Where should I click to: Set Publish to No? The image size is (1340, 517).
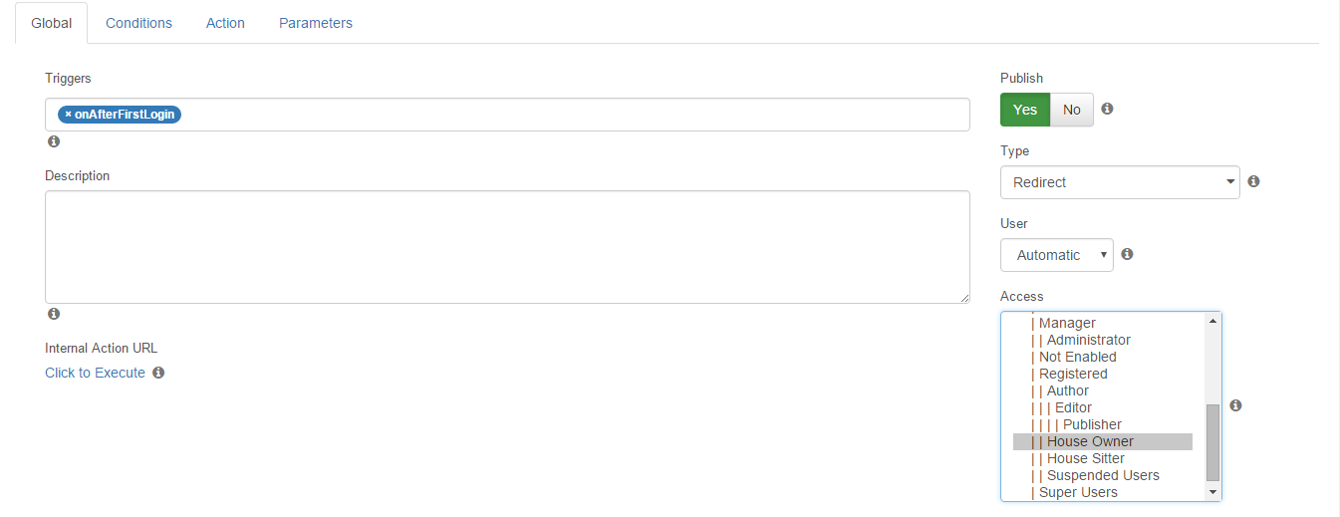tap(1072, 110)
